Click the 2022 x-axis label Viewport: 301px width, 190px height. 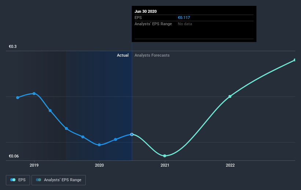230,165
